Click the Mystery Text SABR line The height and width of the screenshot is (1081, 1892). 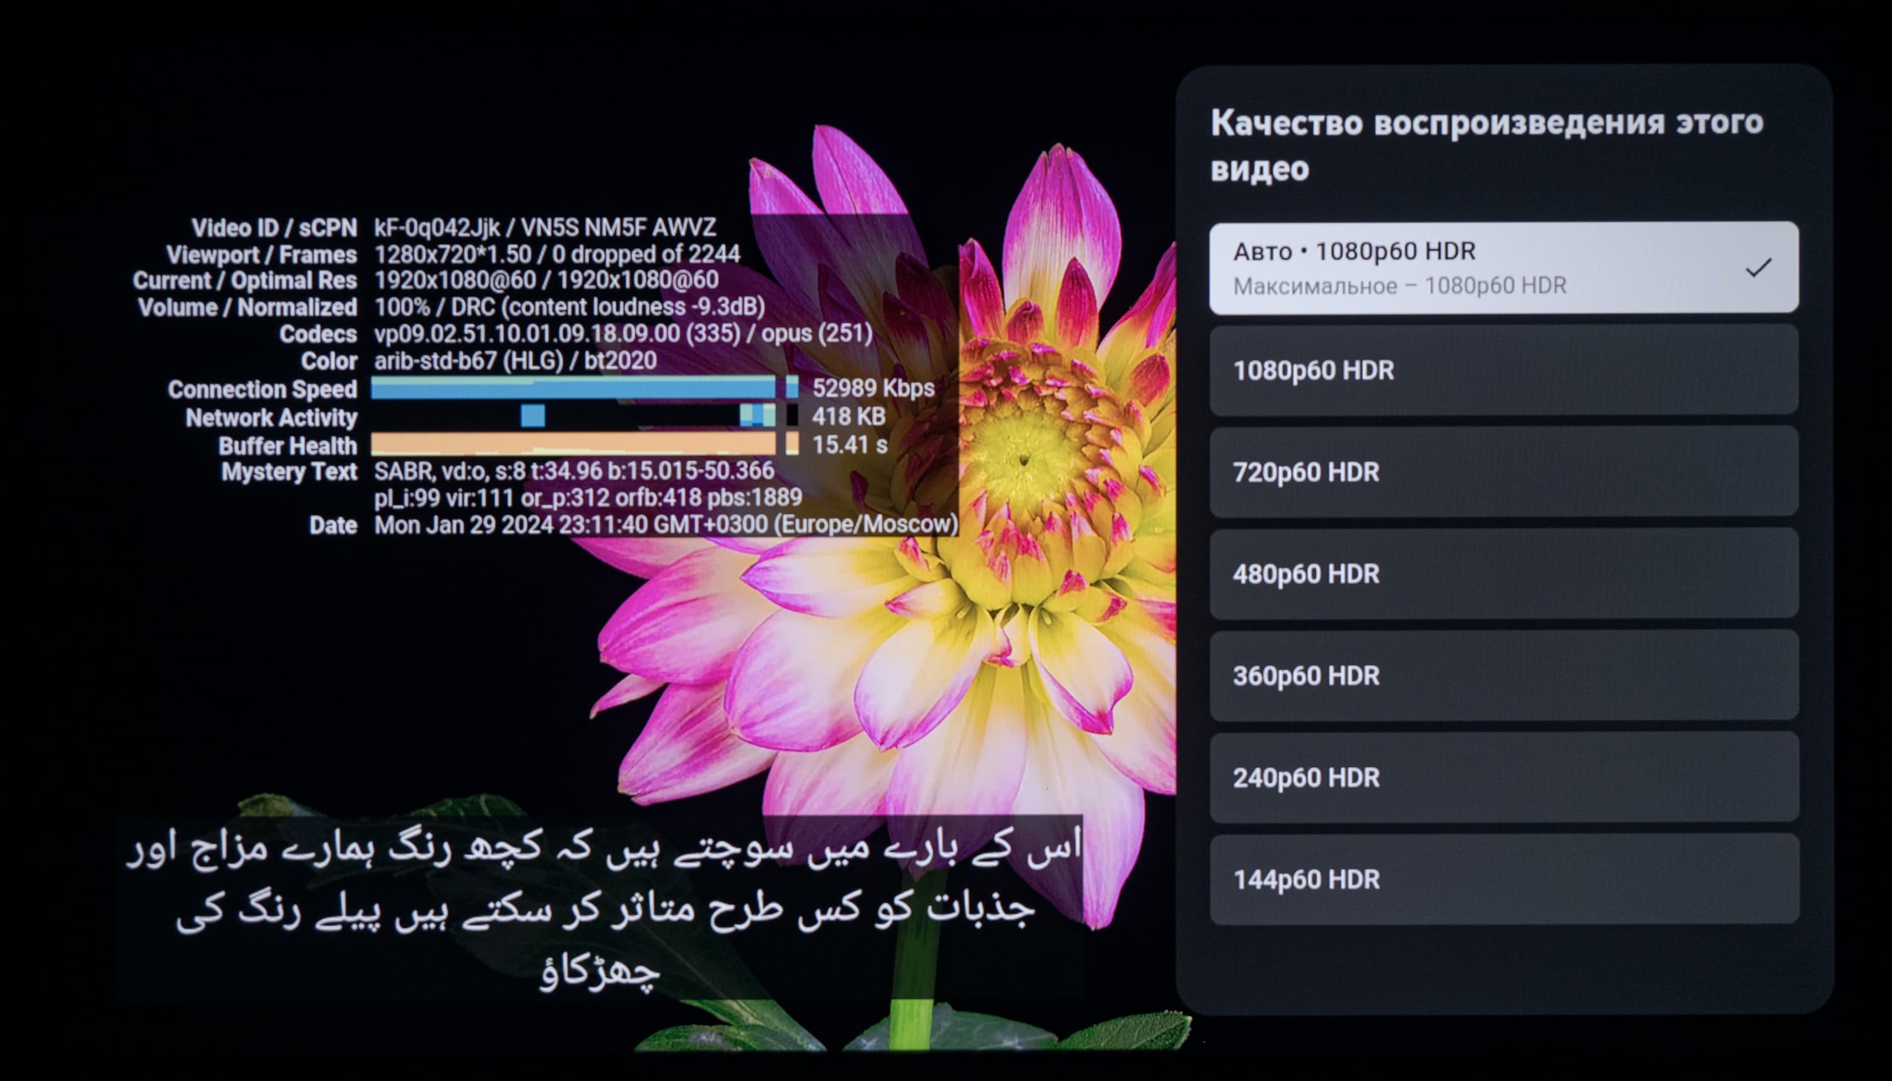click(573, 471)
